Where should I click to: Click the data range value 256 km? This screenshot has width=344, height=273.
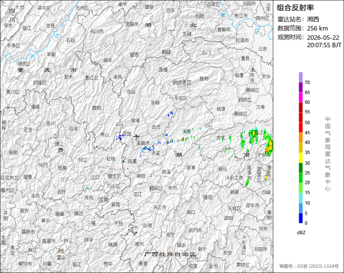[317, 28]
